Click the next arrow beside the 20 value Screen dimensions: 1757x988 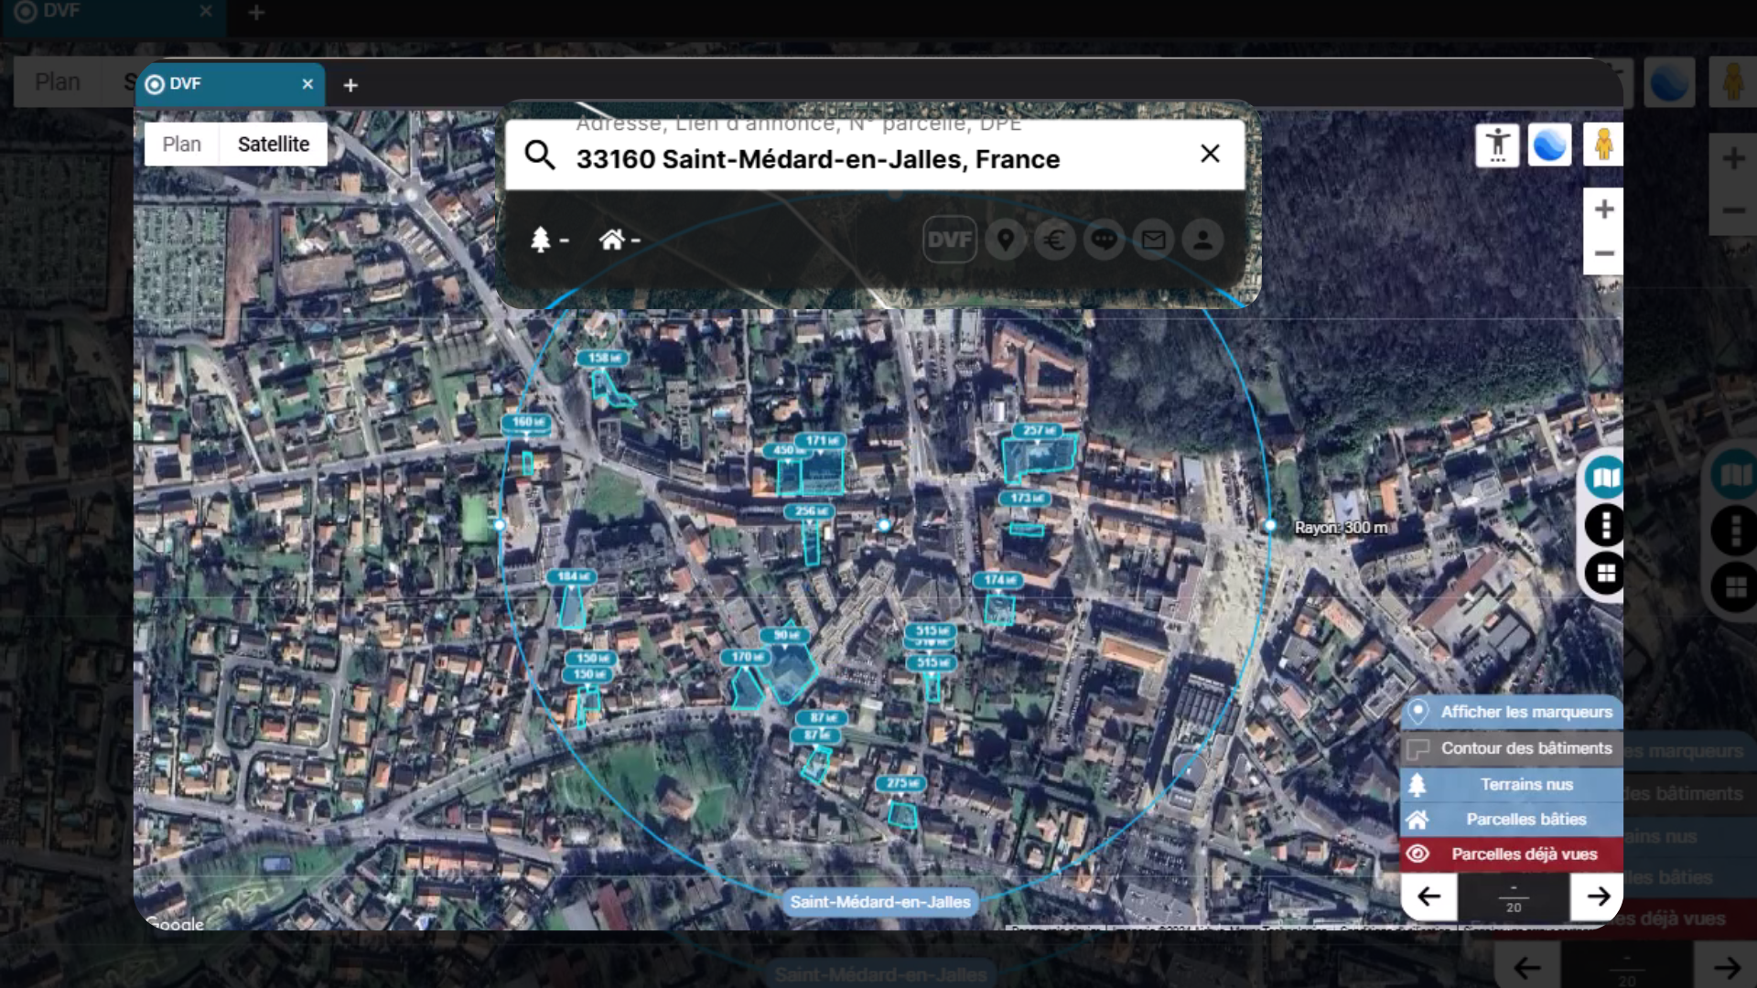click(x=1598, y=897)
